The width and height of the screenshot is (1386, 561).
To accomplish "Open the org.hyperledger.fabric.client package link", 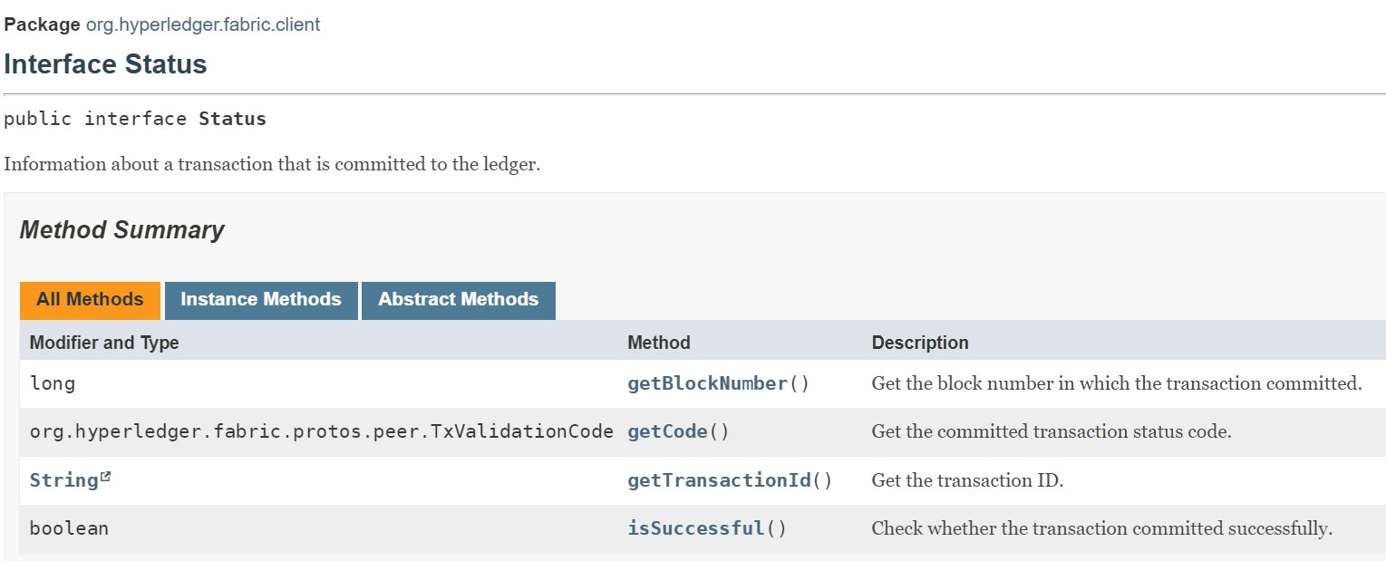I will tap(202, 24).
